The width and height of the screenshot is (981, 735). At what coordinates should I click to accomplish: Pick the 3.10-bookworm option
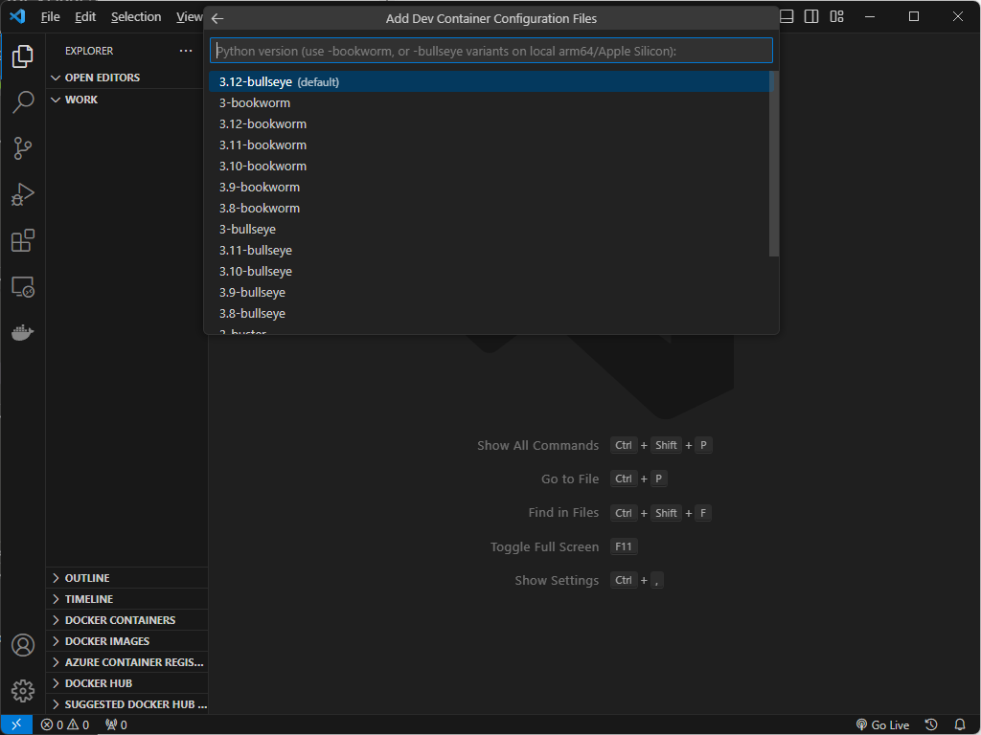489,167
